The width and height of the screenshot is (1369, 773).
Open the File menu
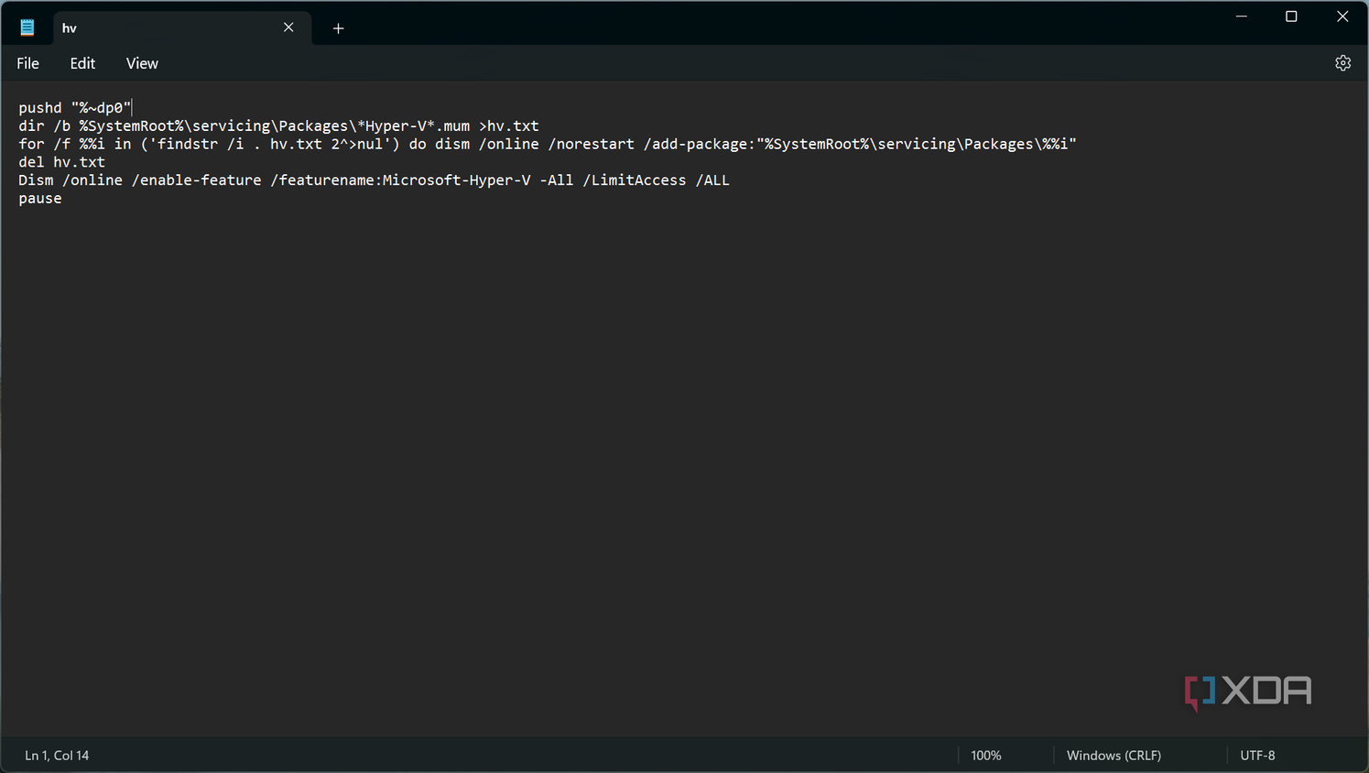point(28,63)
